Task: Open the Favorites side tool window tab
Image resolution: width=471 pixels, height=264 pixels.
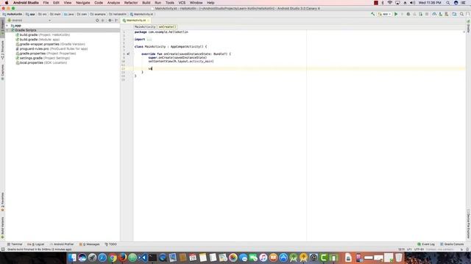Action: click(2, 202)
